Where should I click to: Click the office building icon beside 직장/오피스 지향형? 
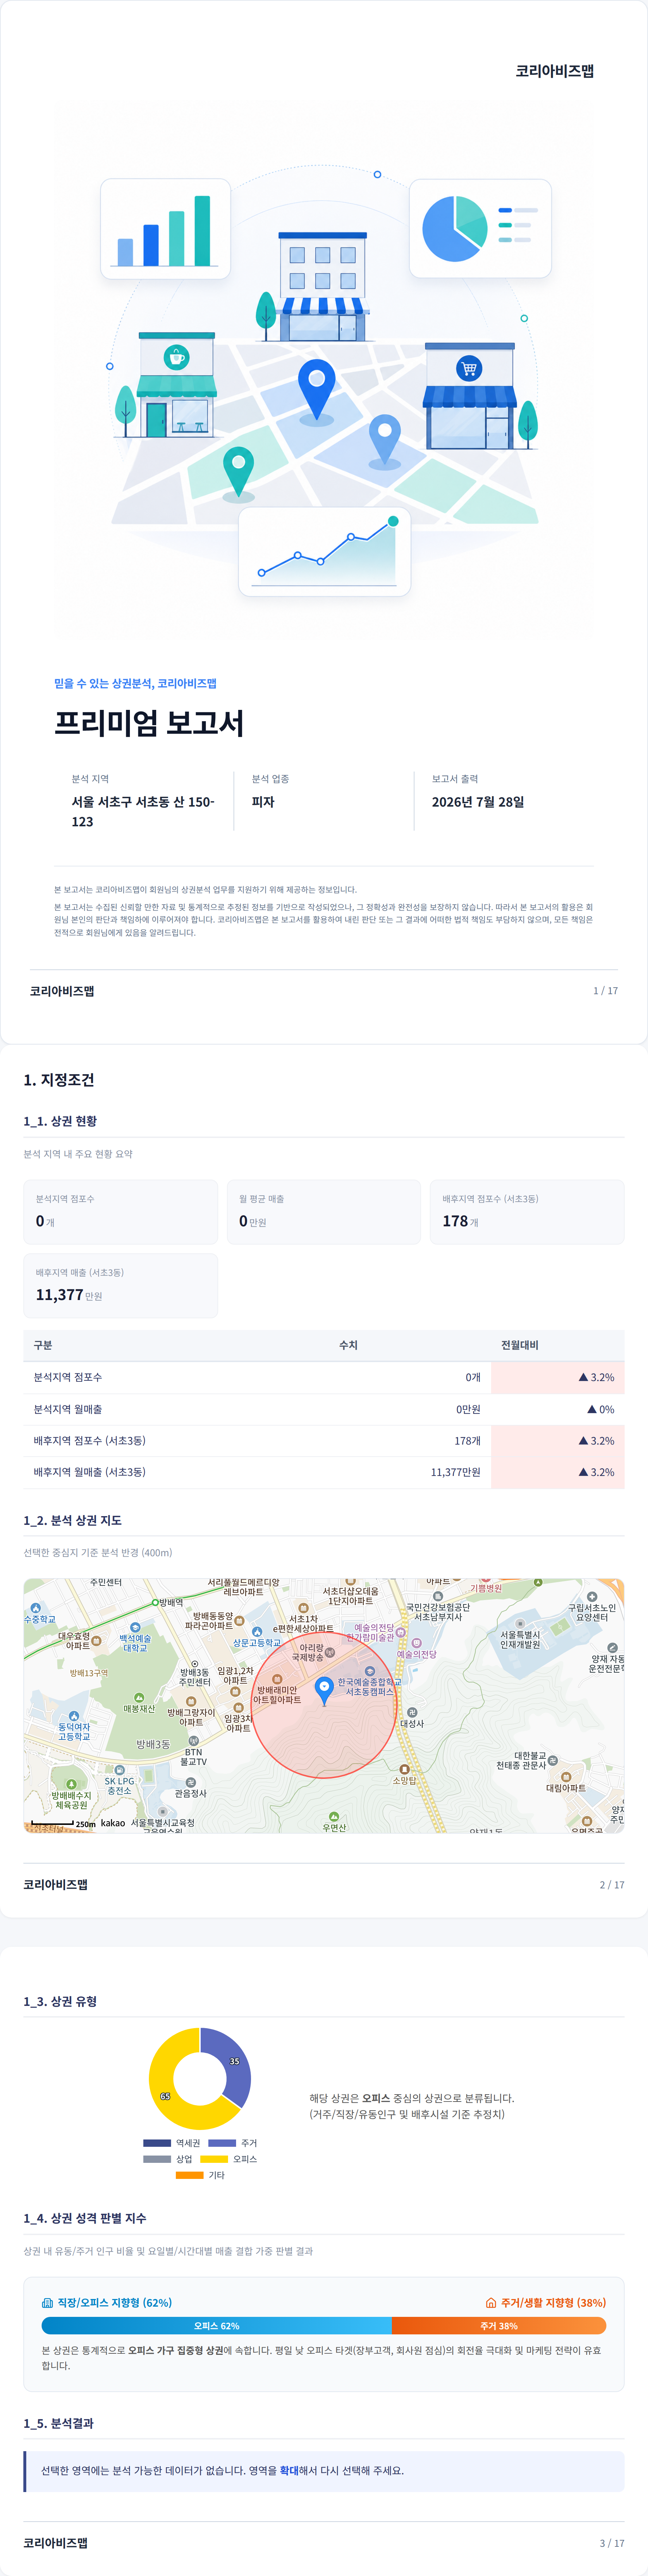[47, 2303]
